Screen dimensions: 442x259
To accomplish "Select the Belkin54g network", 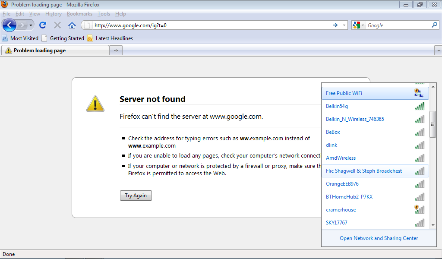I will 375,106.
